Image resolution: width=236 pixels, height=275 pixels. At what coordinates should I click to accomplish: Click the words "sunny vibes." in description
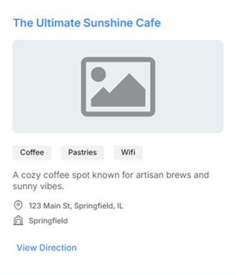point(39,186)
